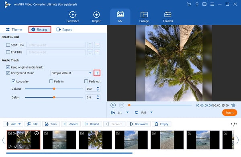The height and width of the screenshot is (157, 241).
Task: Open the hamburger menu icon
Action: tap(212, 4)
